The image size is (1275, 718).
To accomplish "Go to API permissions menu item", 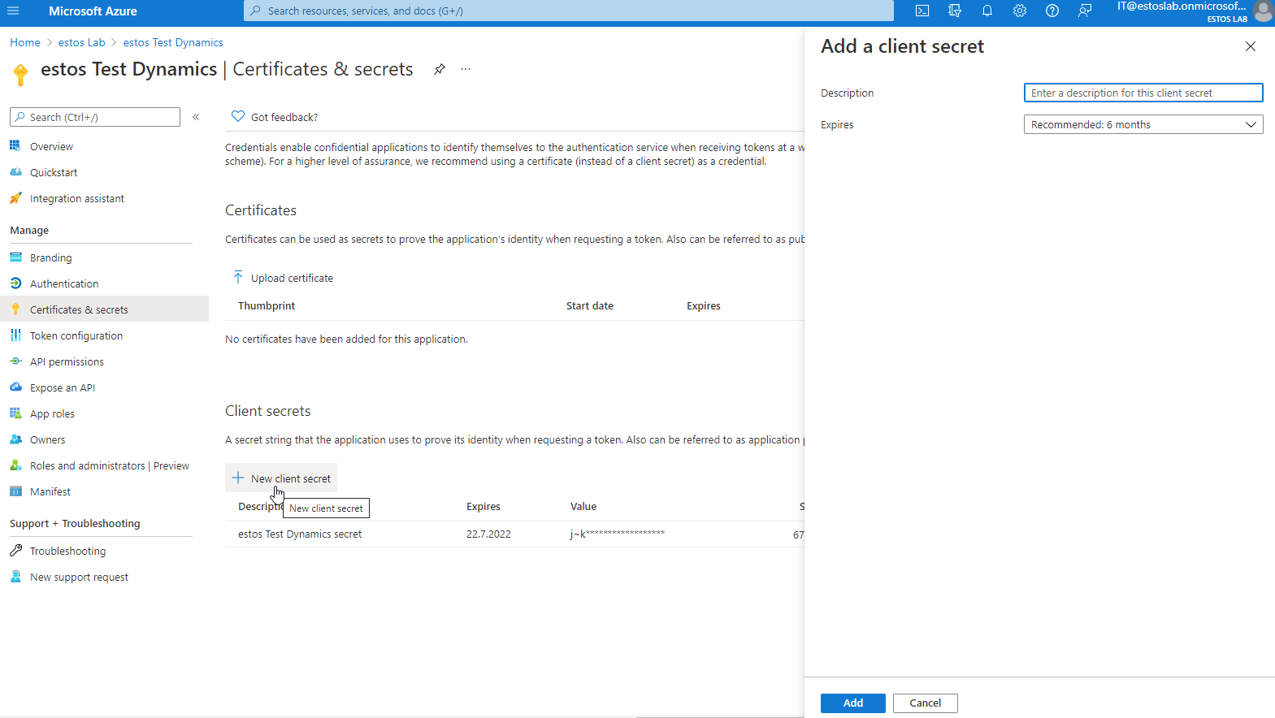I will (x=67, y=361).
